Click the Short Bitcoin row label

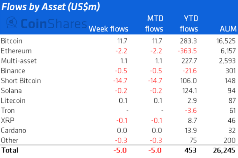coord(21,81)
